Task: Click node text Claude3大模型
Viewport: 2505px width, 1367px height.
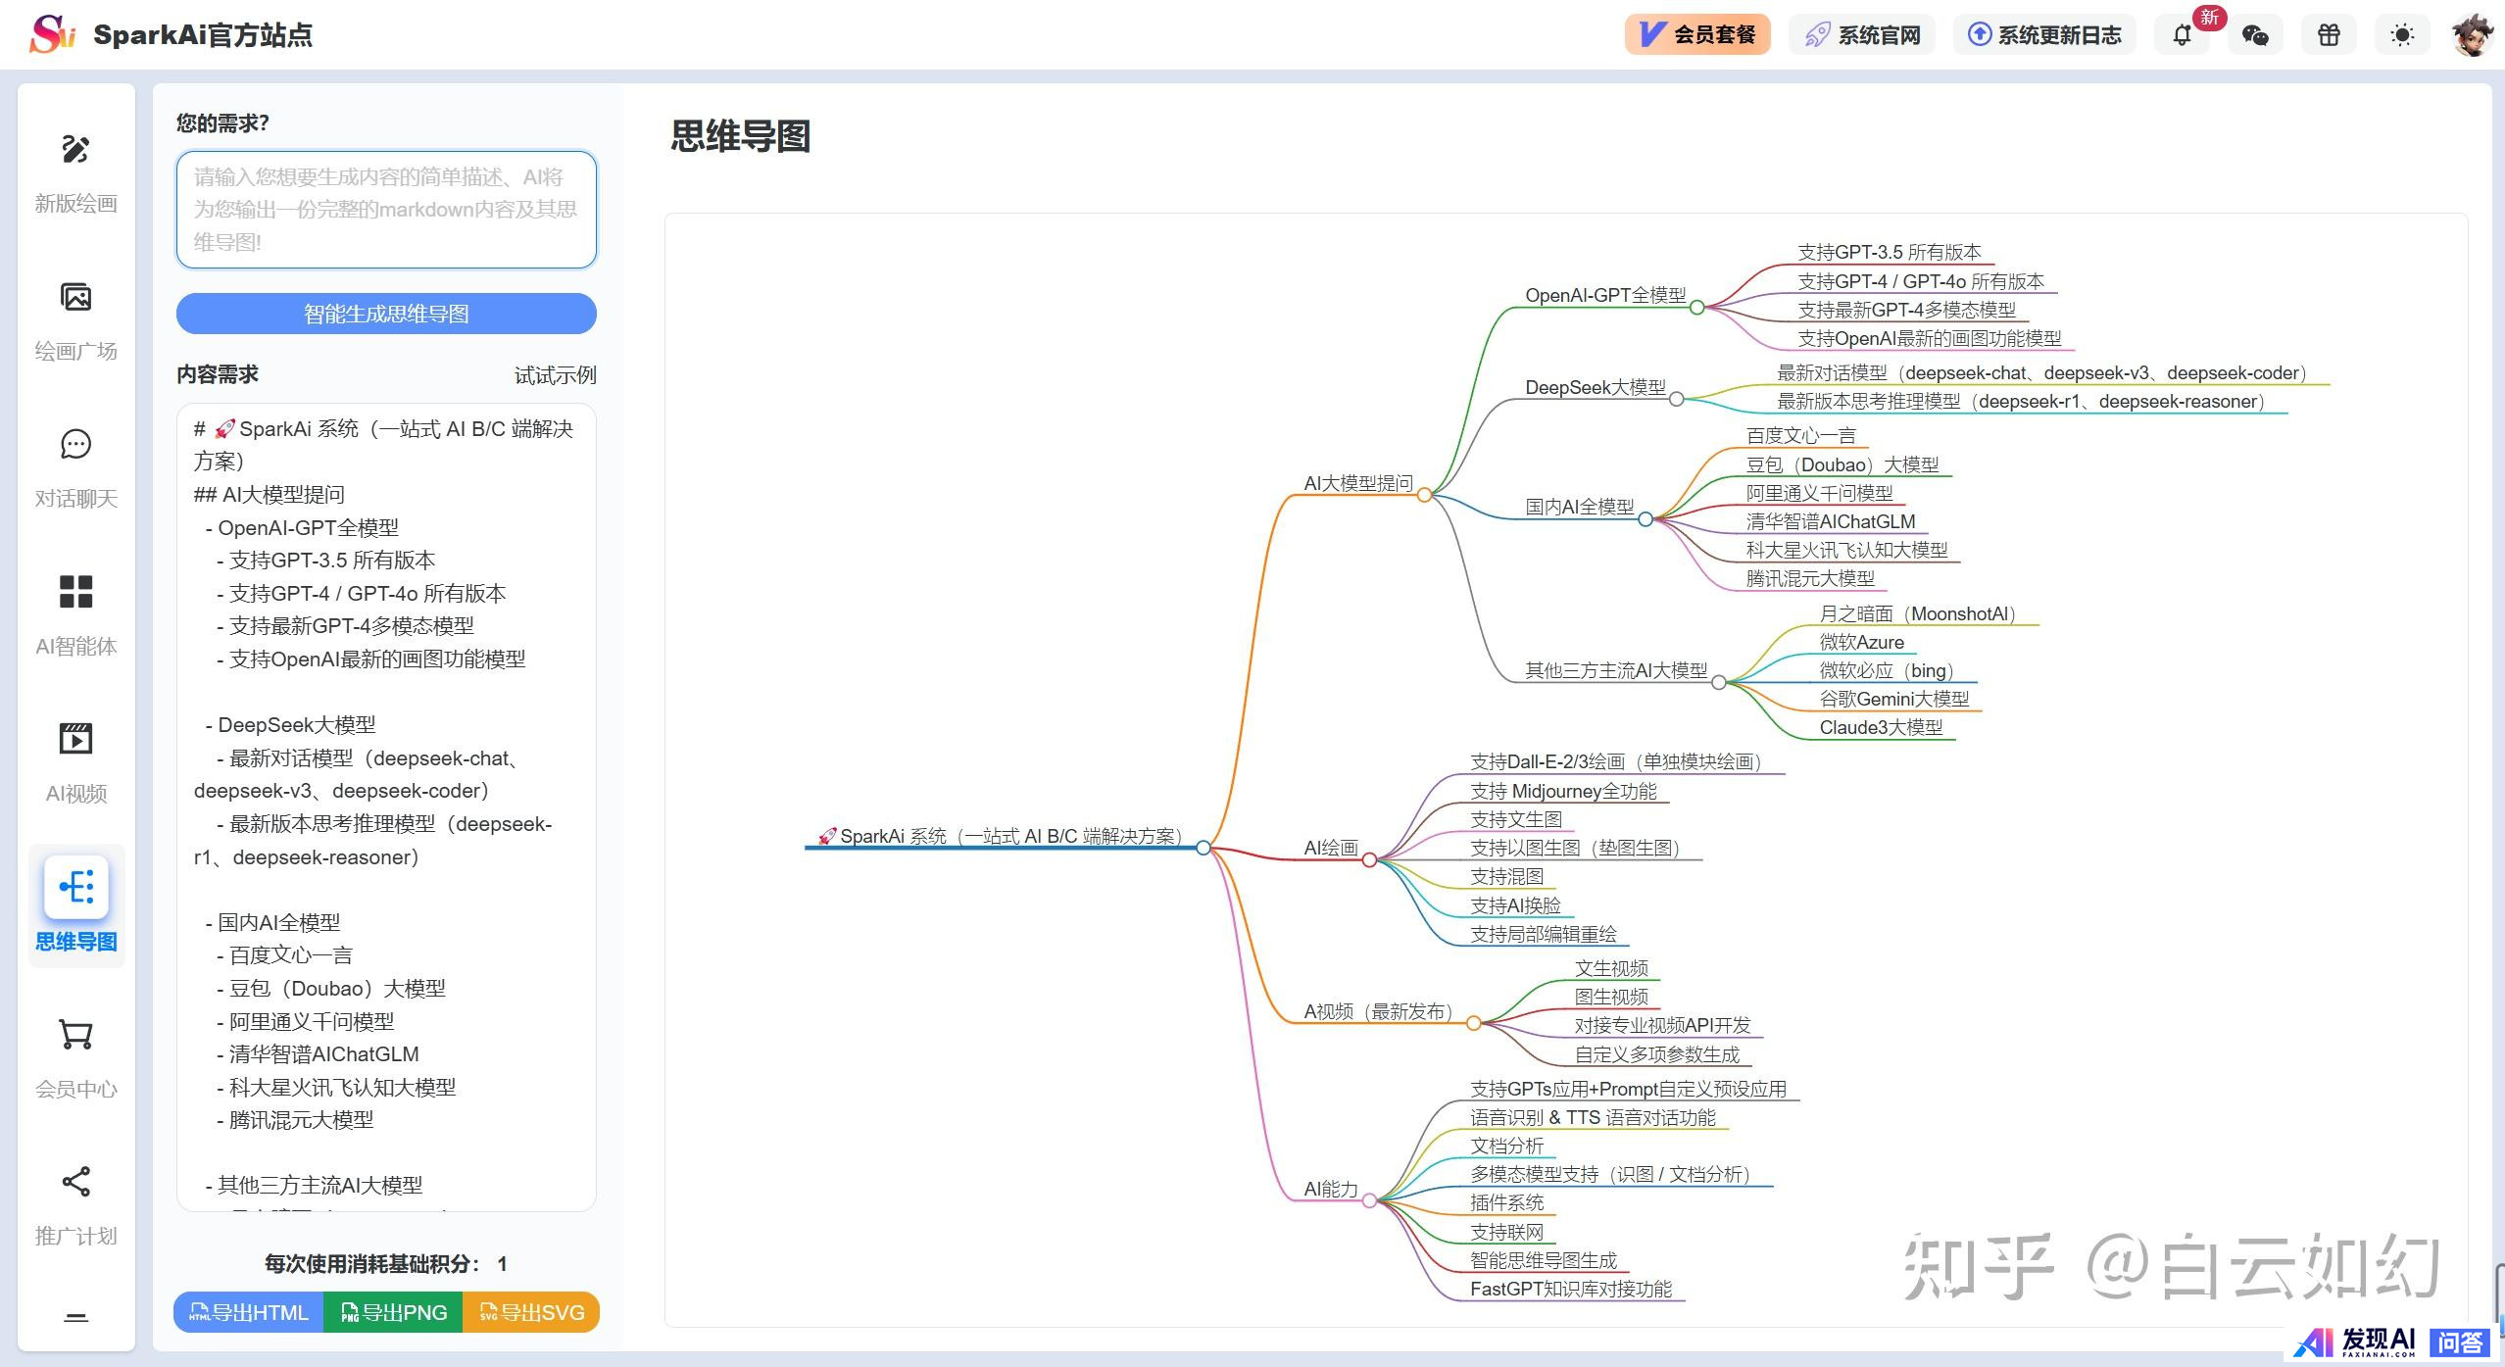Action: click(x=1881, y=728)
